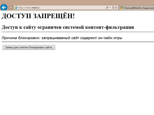Click the Ответы@Mail.Ru tab favicon
Image resolution: width=154 pixels, height=115 pixels.
[122, 8]
